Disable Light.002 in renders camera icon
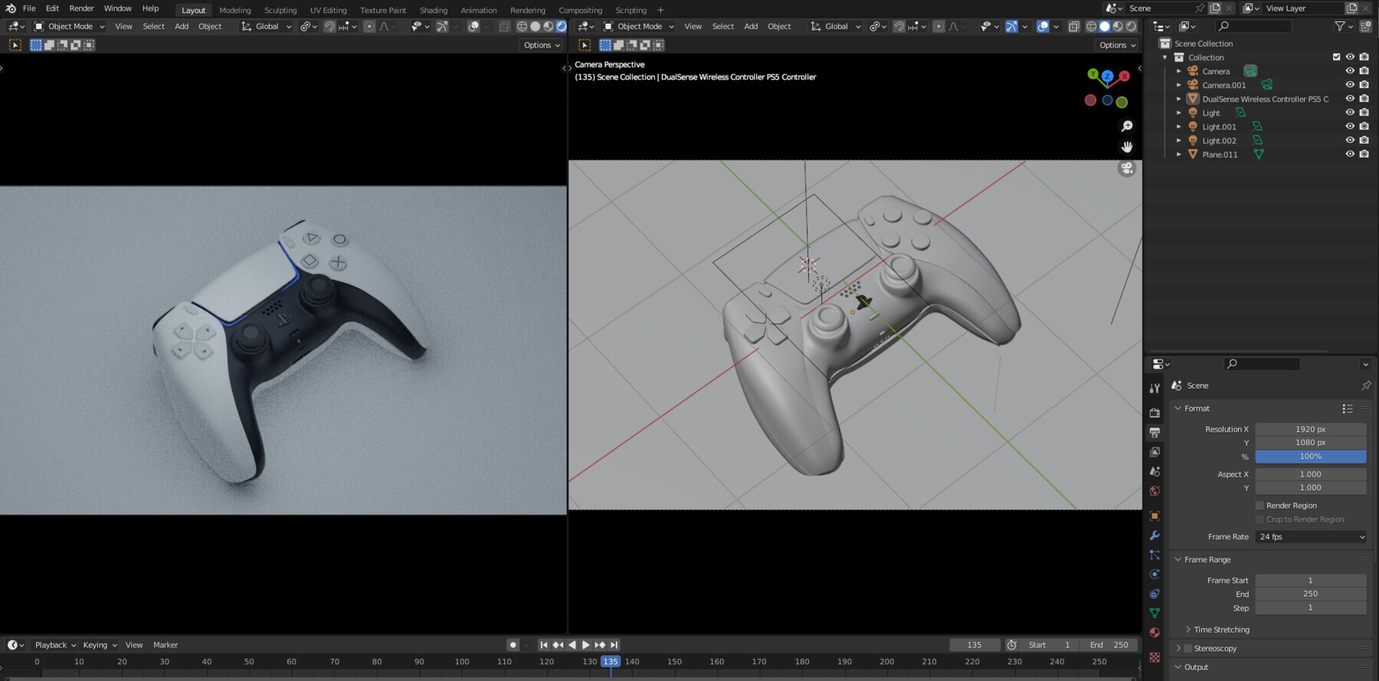 [1364, 141]
